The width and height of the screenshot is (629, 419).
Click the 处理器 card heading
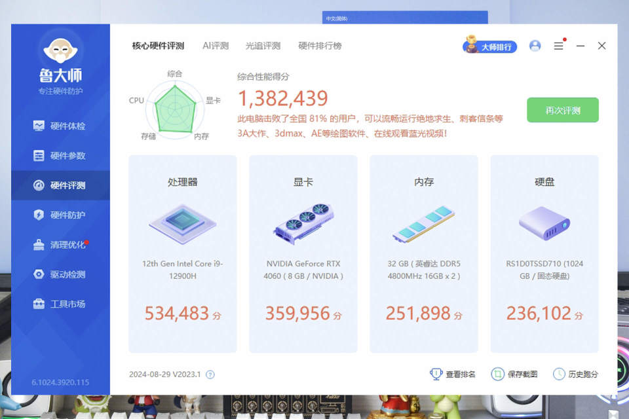click(x=183, y=182)
